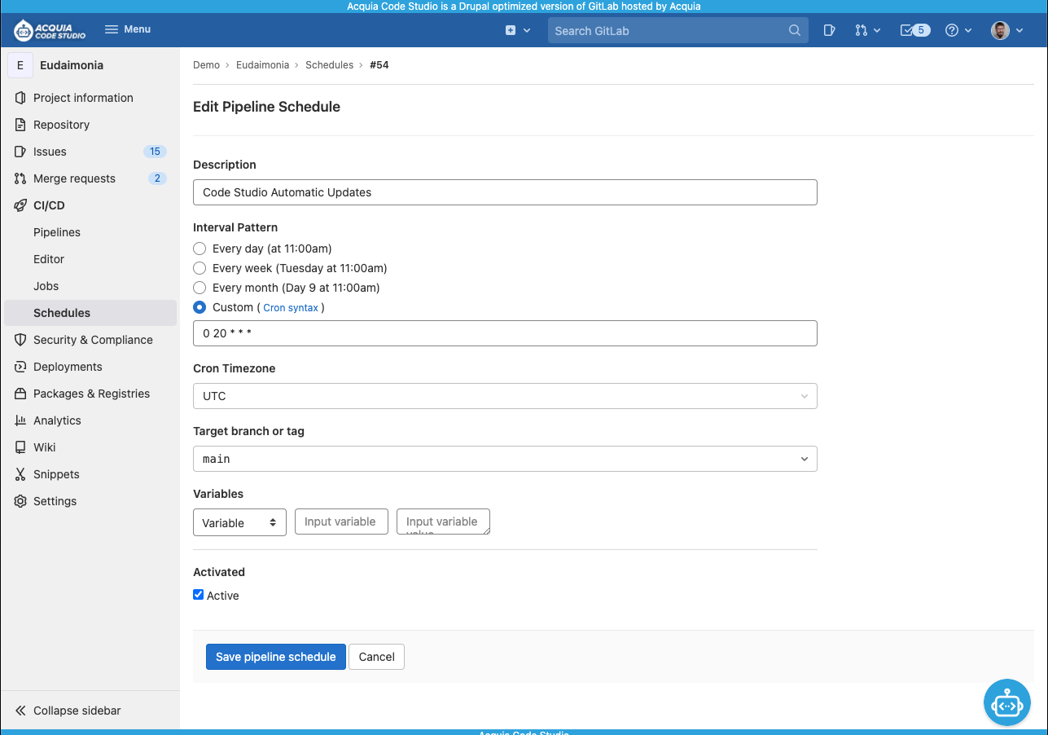Click the Issues sidebar icon
The width and height of the screenshot is (1048, 735).
[20, 152]
